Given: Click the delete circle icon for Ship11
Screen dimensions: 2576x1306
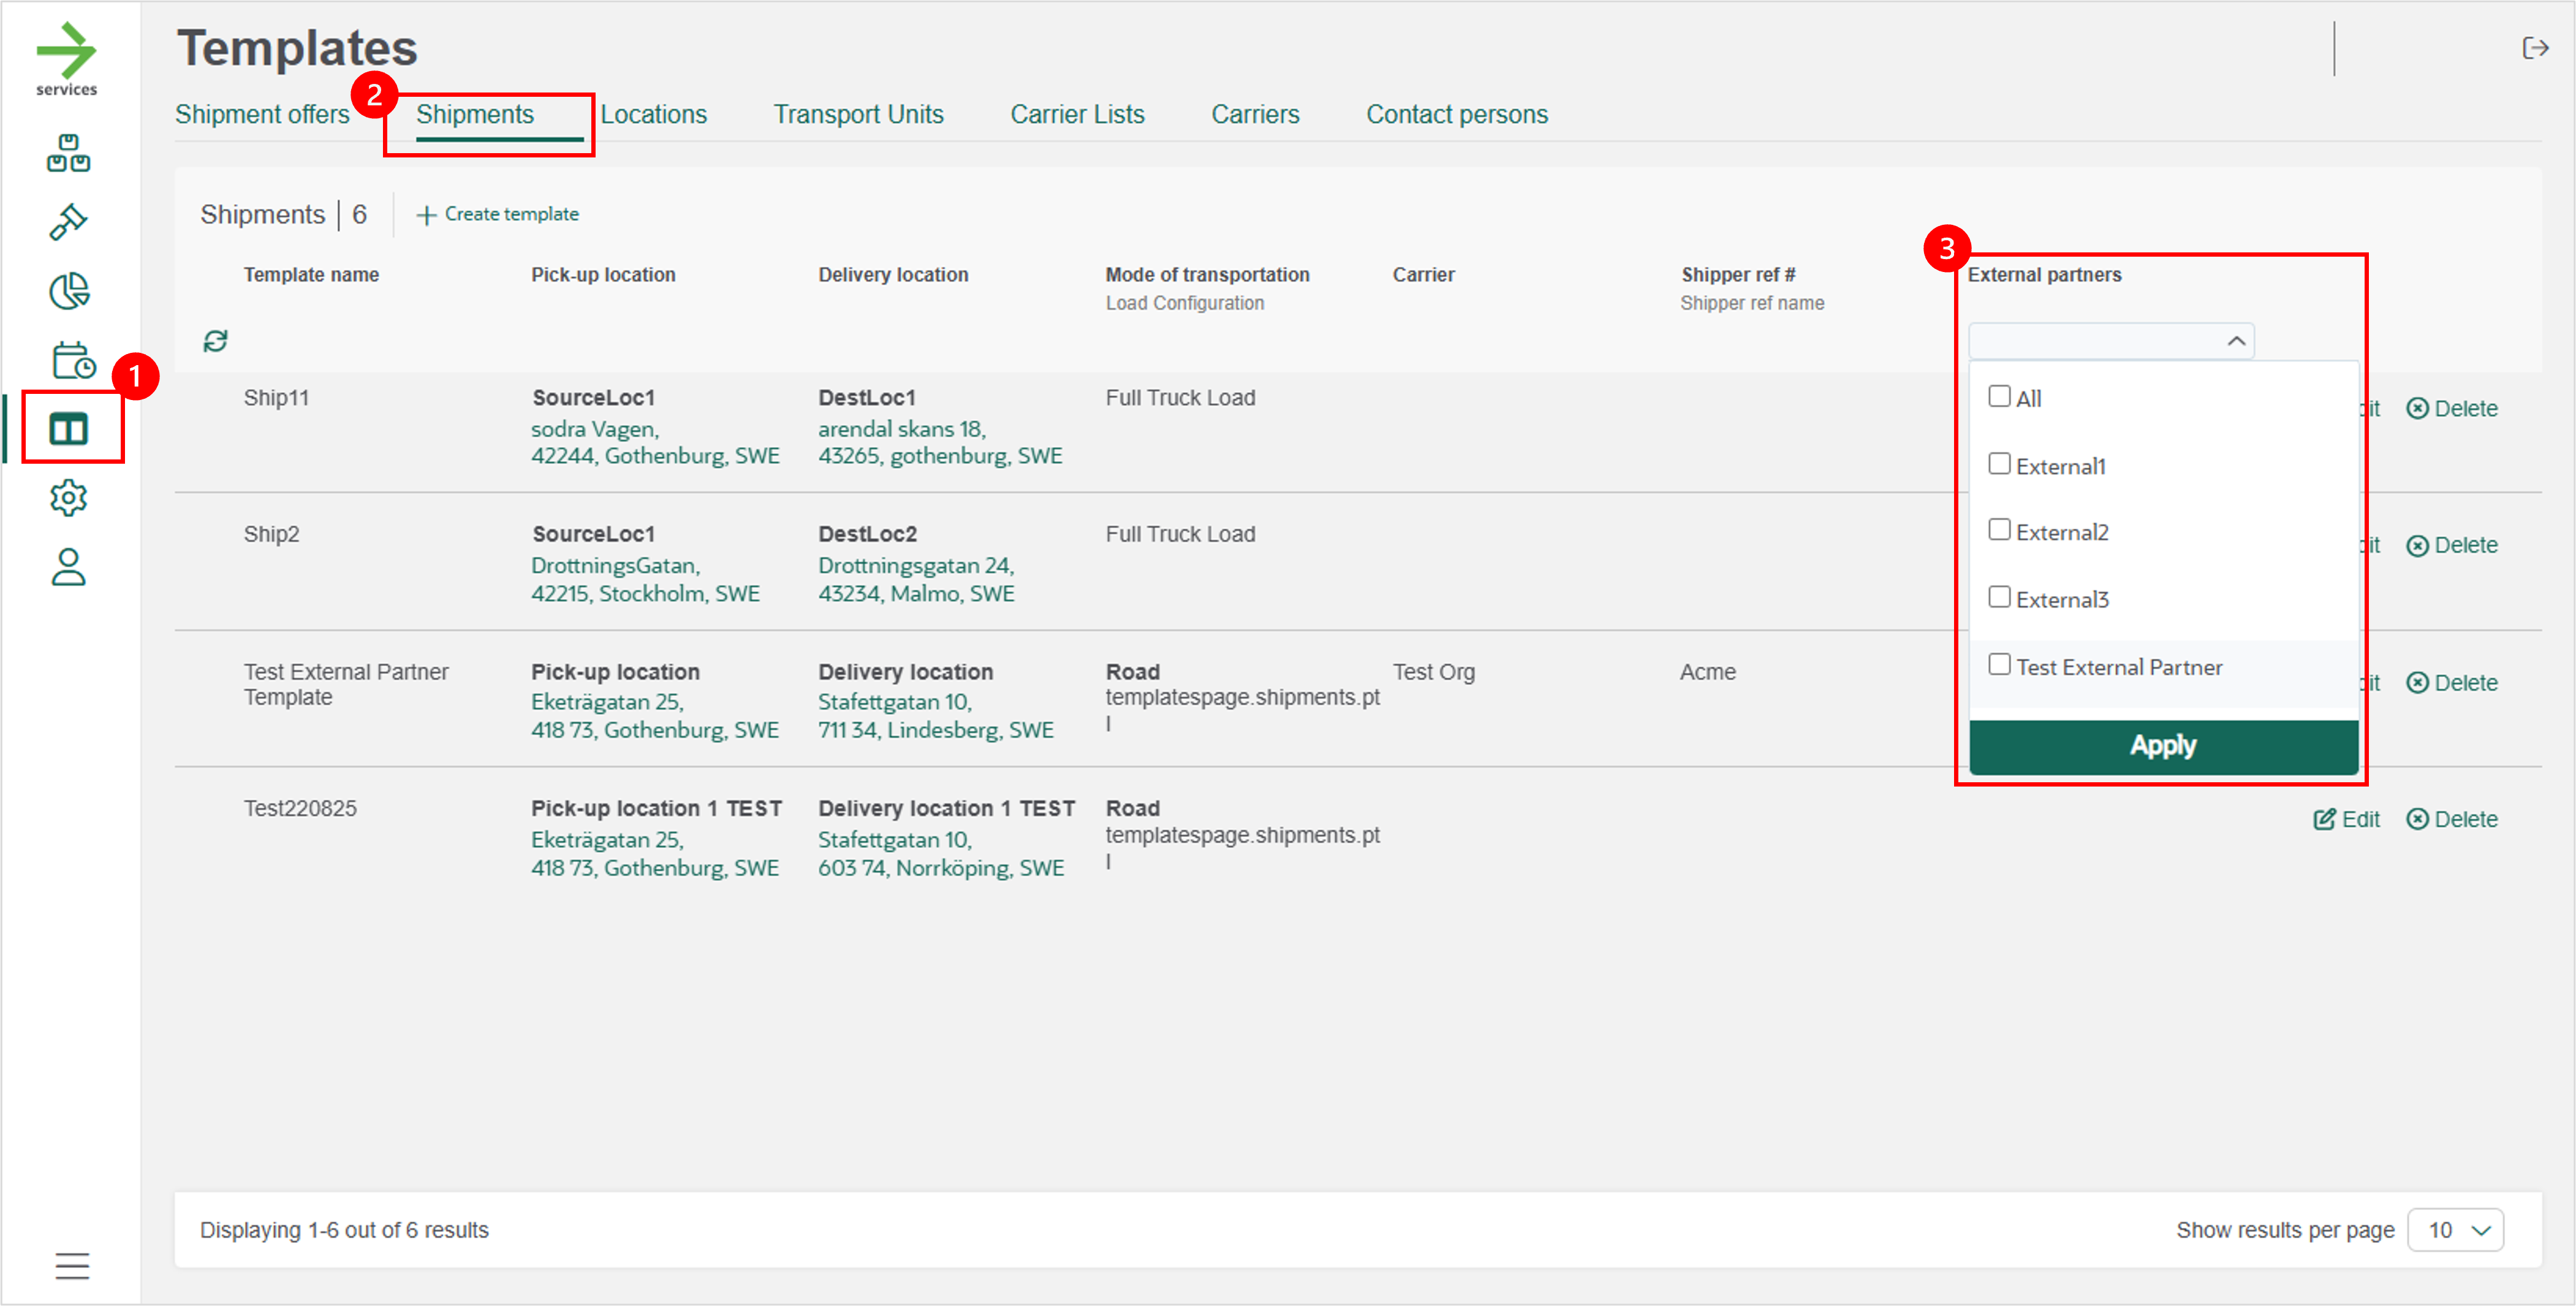Looking at the screenshot, I should pyautogui.click(x=2417, y=408).
